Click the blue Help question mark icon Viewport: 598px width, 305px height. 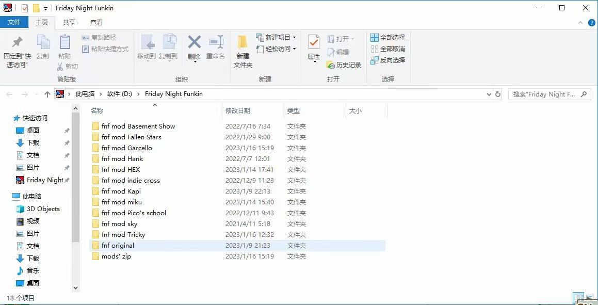click(x=591, y=23)
